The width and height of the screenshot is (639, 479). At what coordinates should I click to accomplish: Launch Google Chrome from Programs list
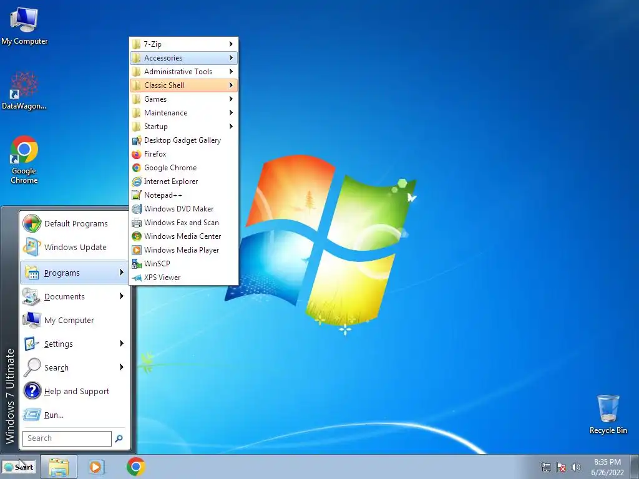[184, 167]
